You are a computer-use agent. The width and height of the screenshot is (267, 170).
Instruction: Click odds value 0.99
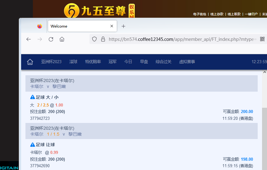pyautogui.click(x=54, y=153)
